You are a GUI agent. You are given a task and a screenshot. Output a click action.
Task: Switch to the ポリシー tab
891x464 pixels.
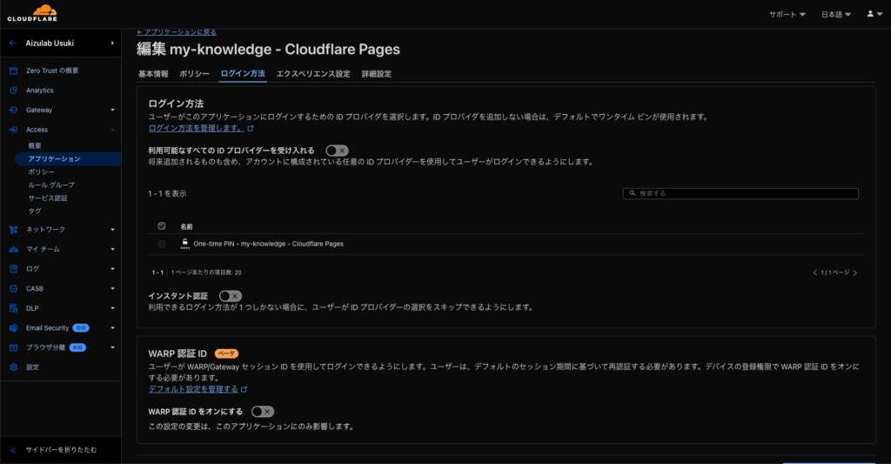[194, 74]
